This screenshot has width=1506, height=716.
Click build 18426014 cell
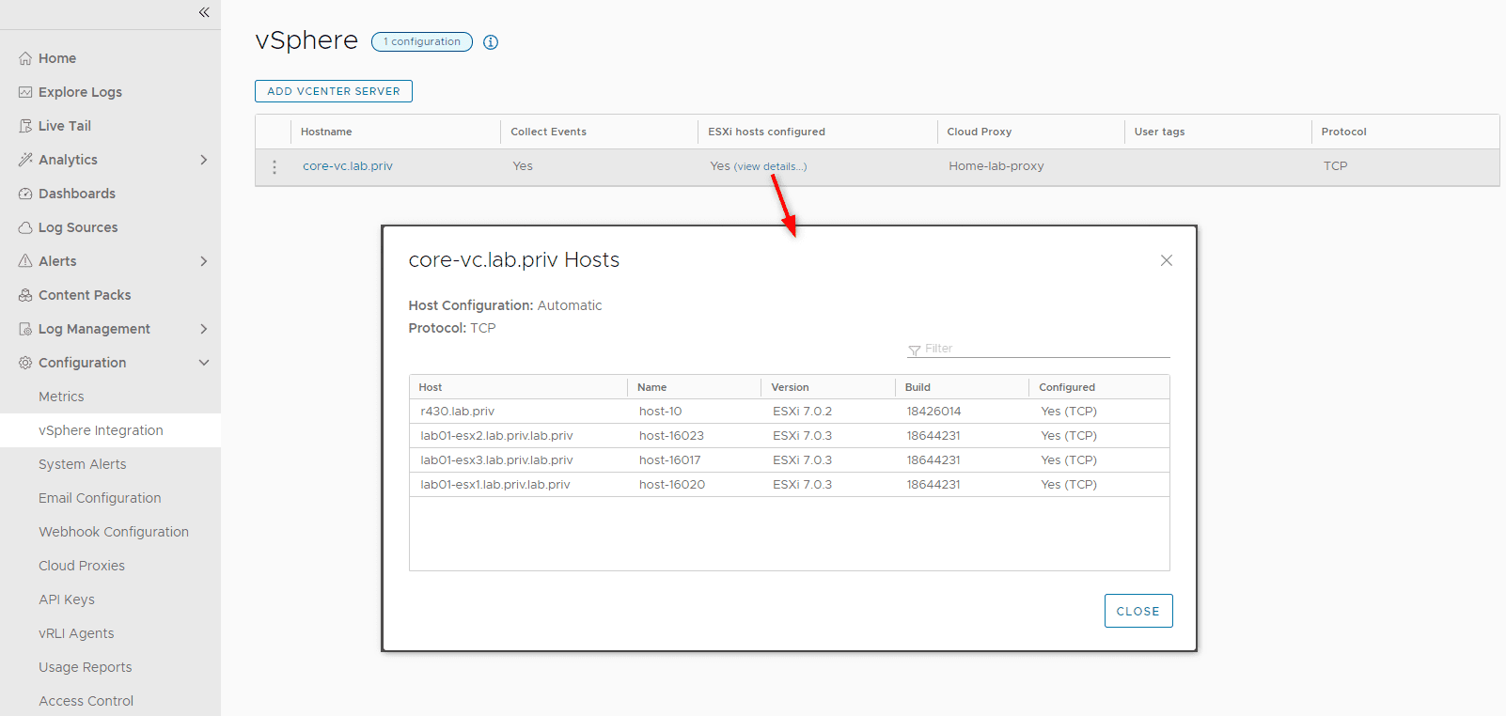point(933,412)
